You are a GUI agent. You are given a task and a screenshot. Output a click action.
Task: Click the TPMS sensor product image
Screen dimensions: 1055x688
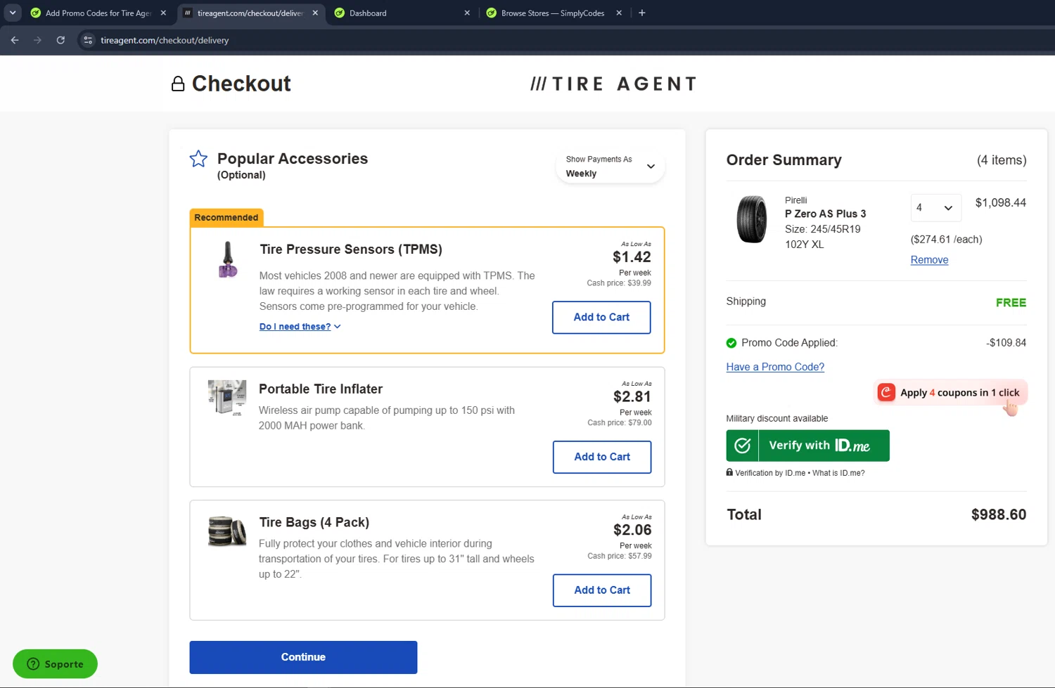227,259
